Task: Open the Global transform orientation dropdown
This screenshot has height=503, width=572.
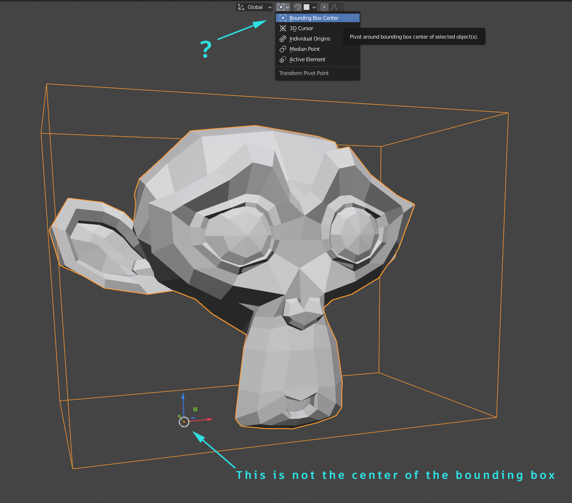Action: 254,7
